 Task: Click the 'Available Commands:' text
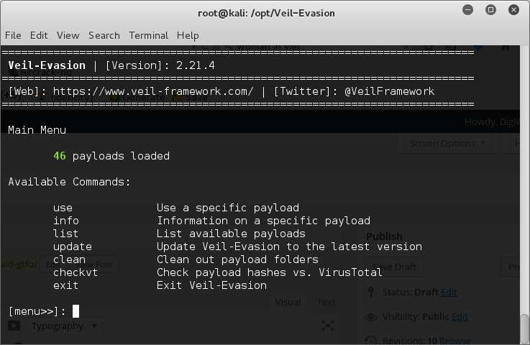pos(69,182)
